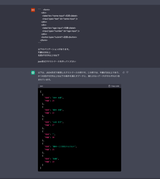Click the age value 30
This screenshot has height=179, width=160.
click(x=53, y=137)
